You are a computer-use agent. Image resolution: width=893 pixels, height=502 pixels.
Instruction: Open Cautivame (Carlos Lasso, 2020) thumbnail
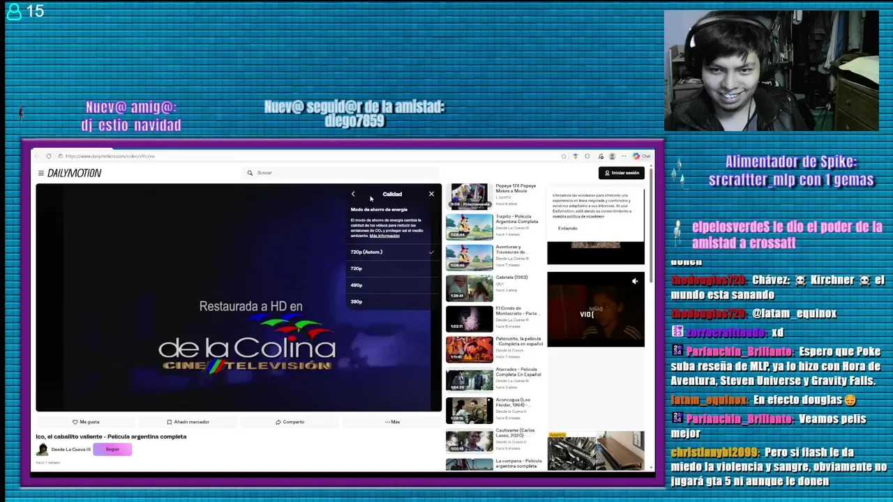point(470,441)
